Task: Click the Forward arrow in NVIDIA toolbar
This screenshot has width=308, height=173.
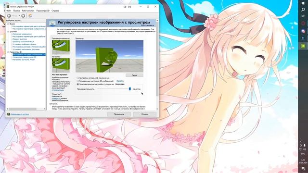Action: [23, 16]
